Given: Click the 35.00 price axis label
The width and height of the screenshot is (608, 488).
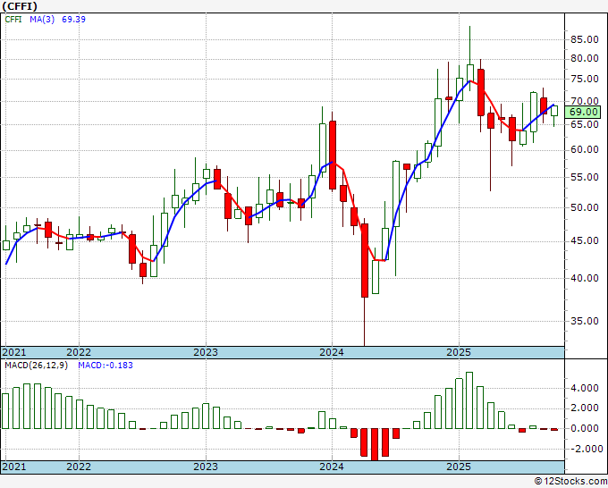Looking at the screenshot, I should coord(584,322).
